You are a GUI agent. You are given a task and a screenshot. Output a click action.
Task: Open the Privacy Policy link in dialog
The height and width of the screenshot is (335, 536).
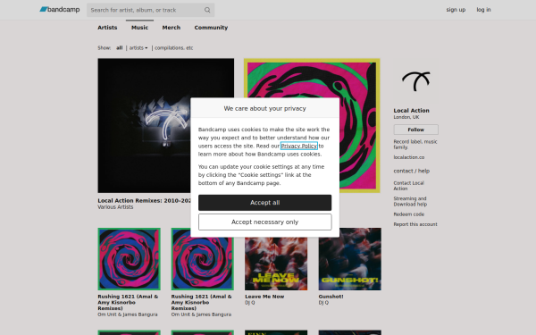coord(299,146)
